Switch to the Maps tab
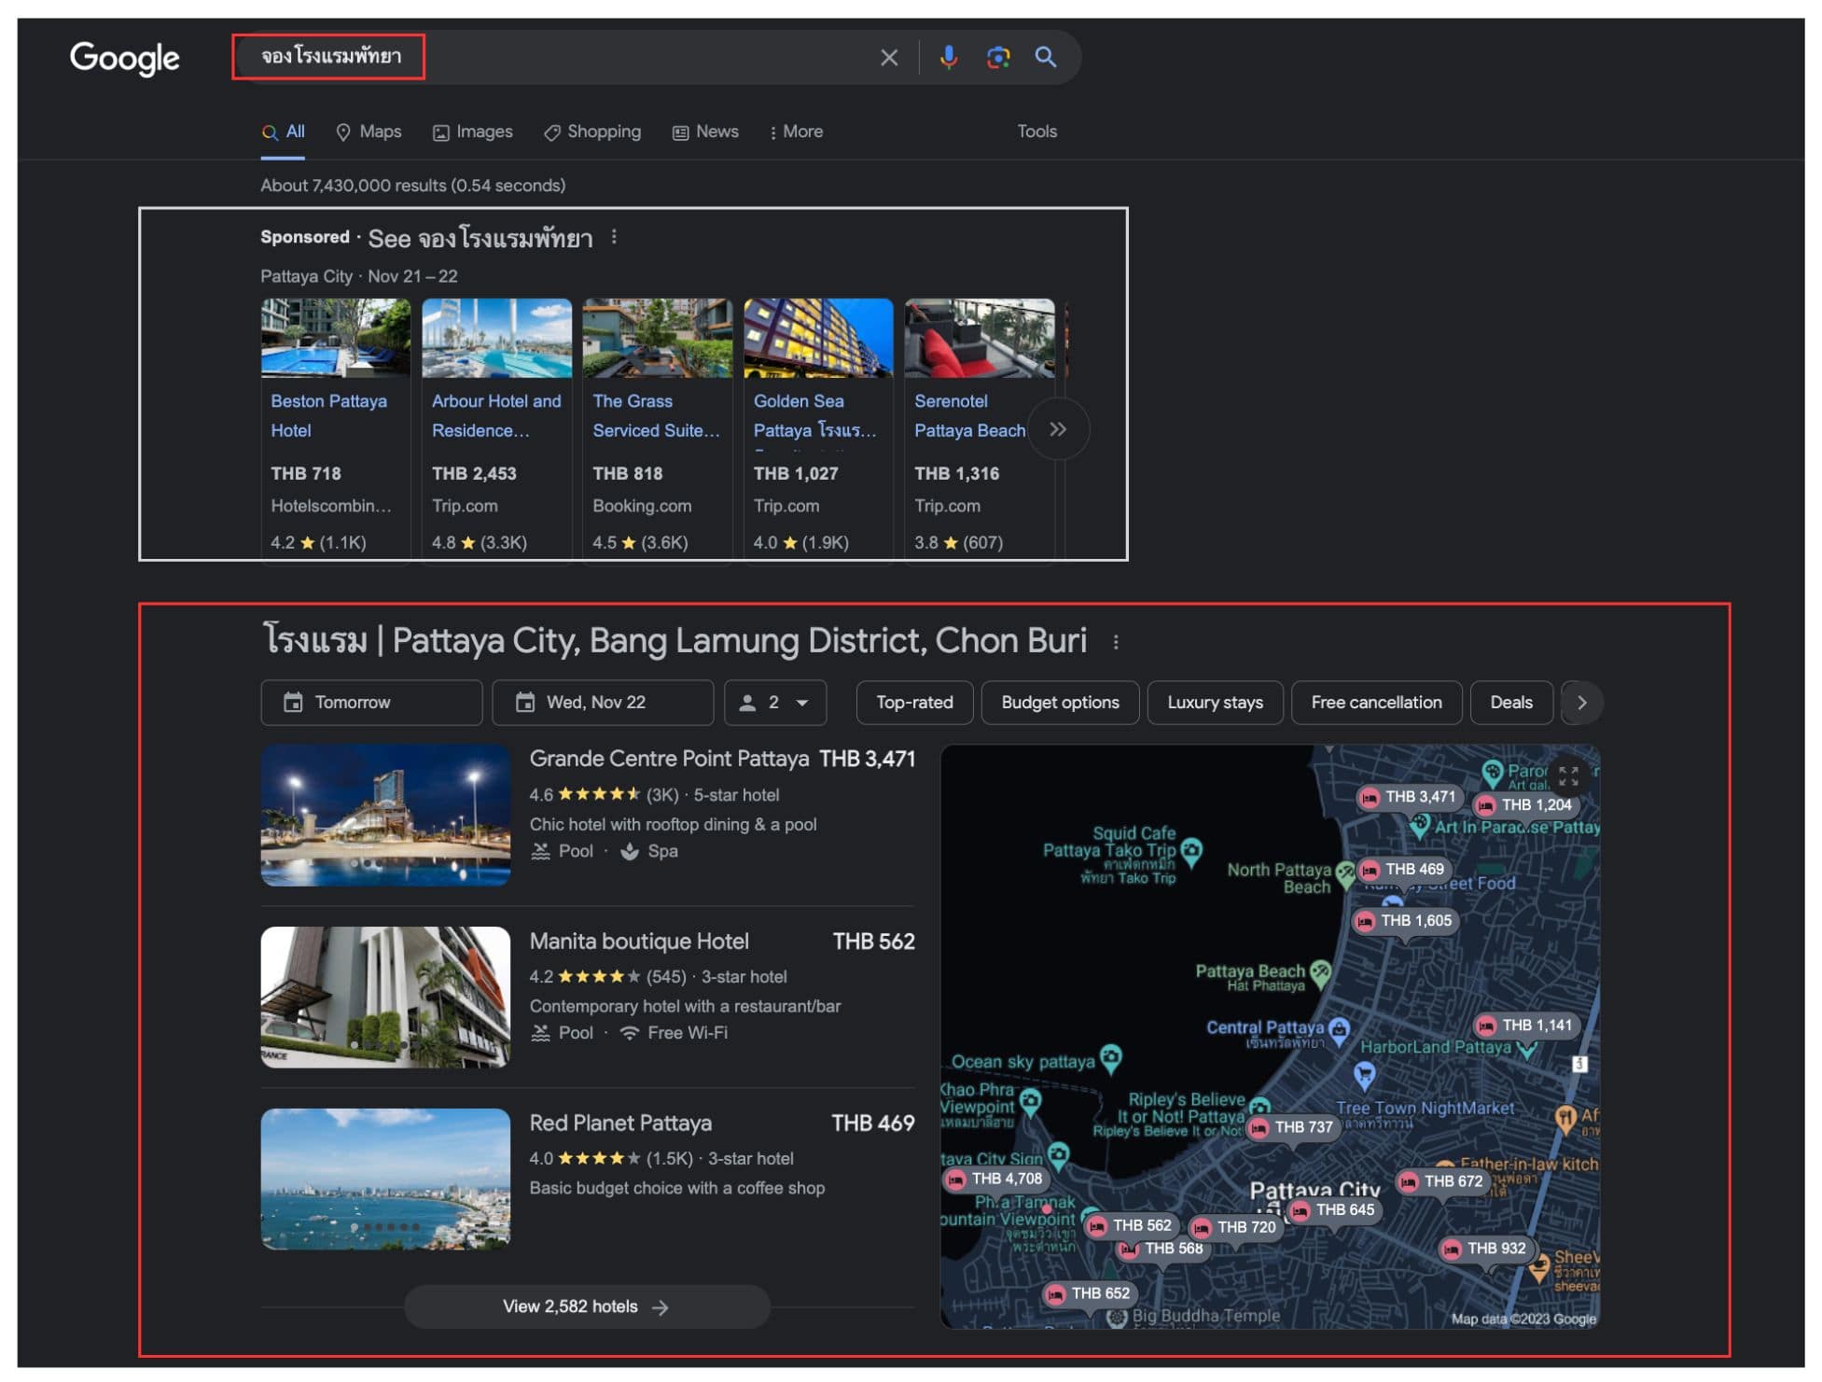The image size is (1822, 1382). click(x=369, y=132)
